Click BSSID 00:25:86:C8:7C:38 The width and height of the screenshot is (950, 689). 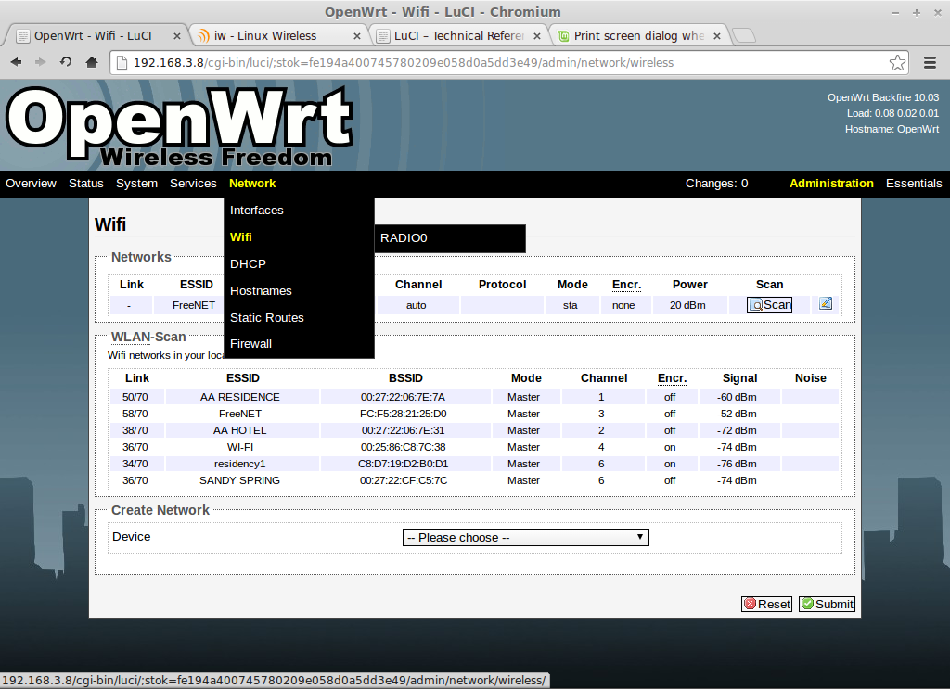tap(404, 447)
